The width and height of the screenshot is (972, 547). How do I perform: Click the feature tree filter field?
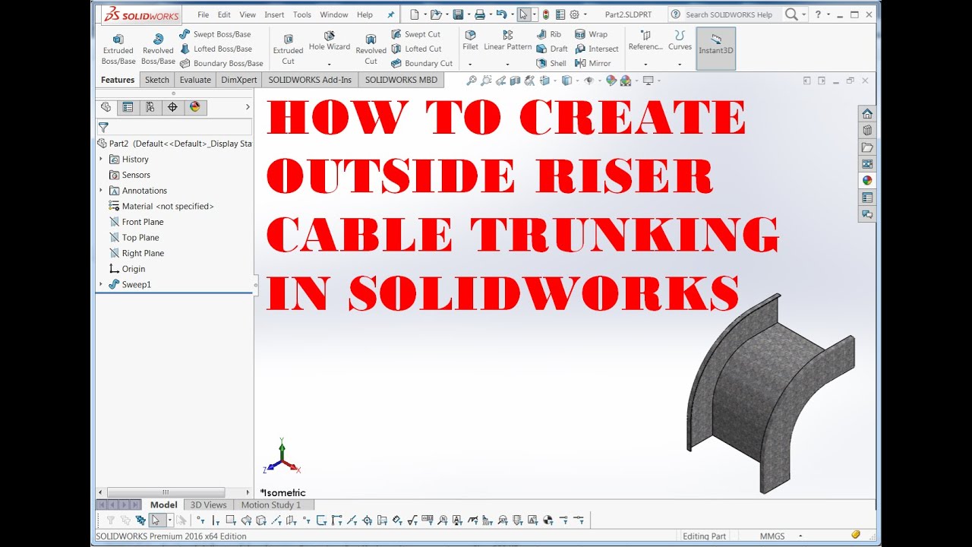pyautogui.click(x=174, y=128)
